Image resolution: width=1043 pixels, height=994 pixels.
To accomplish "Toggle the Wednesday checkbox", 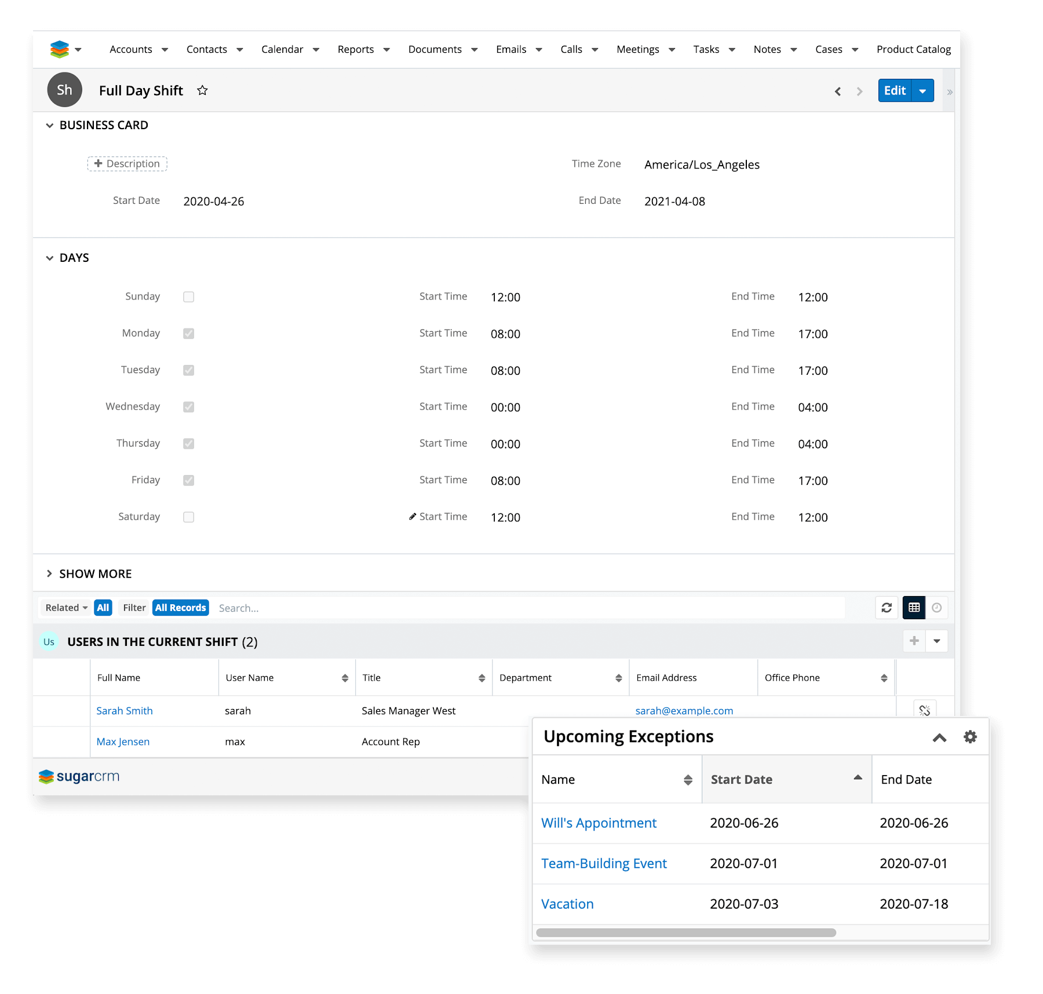I will coord(188,407).
